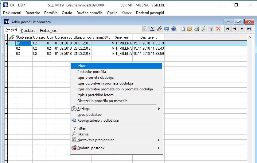Click row indicator of first record
This screenshot has width=257, height=163.
pos(6,43)
